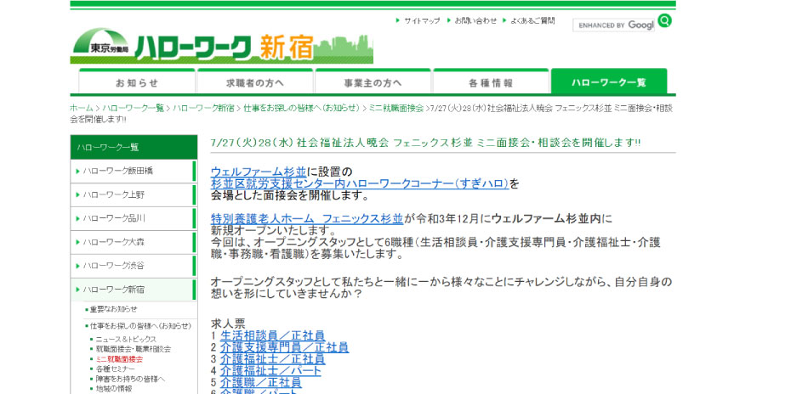Select the ハローワーク一覧 tab

609,82
